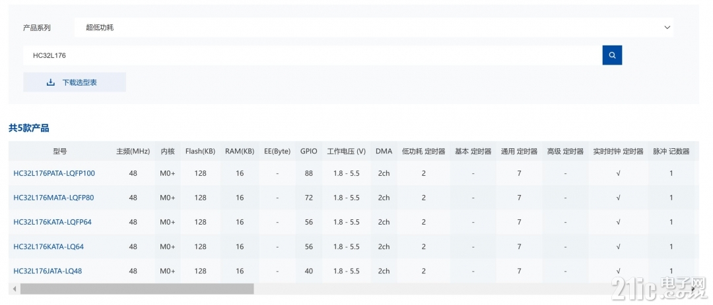Expand the 产品系列 dropdown chevron
Screen dimensions: 713x305
pos(667,27)
